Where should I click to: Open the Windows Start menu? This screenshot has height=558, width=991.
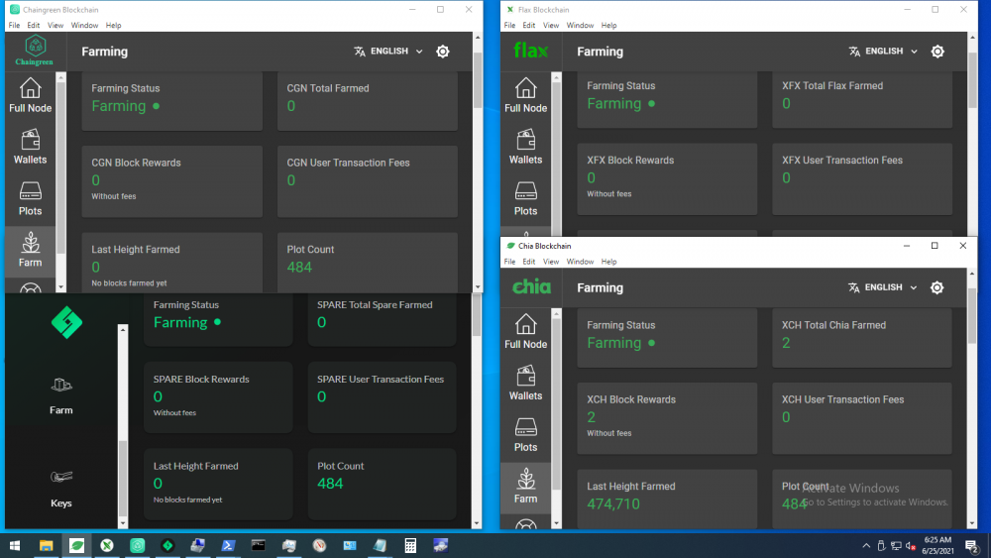coord(15,545)
